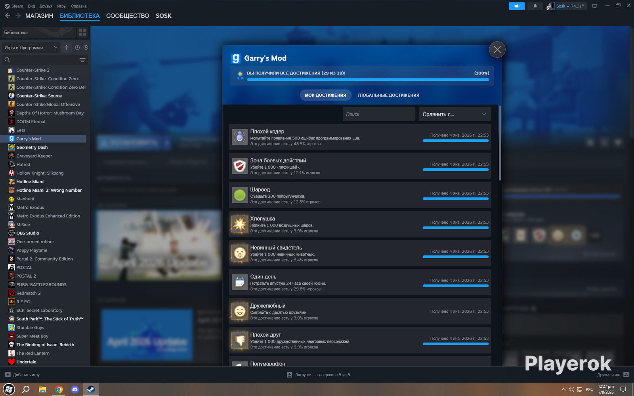634x396 pixels.
Task: Open the Игры menu
Action: pyautogui.click(x=62, y=6)
